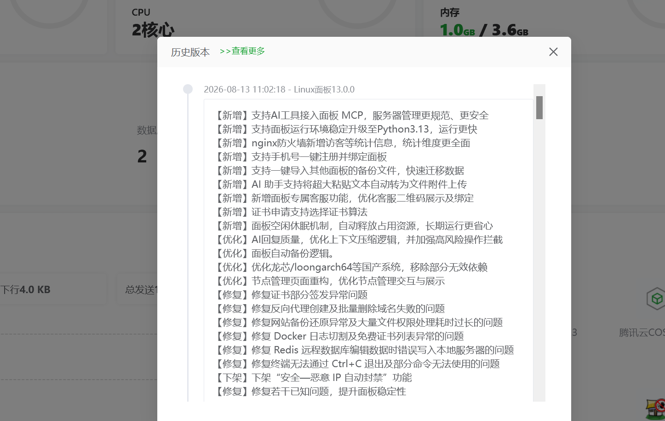
Task: Click the Docker 日志切割 fix line
Action: tap(339, 336)
